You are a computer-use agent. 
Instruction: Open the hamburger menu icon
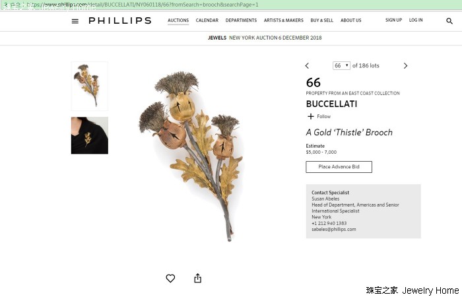(x=75, y=21)
